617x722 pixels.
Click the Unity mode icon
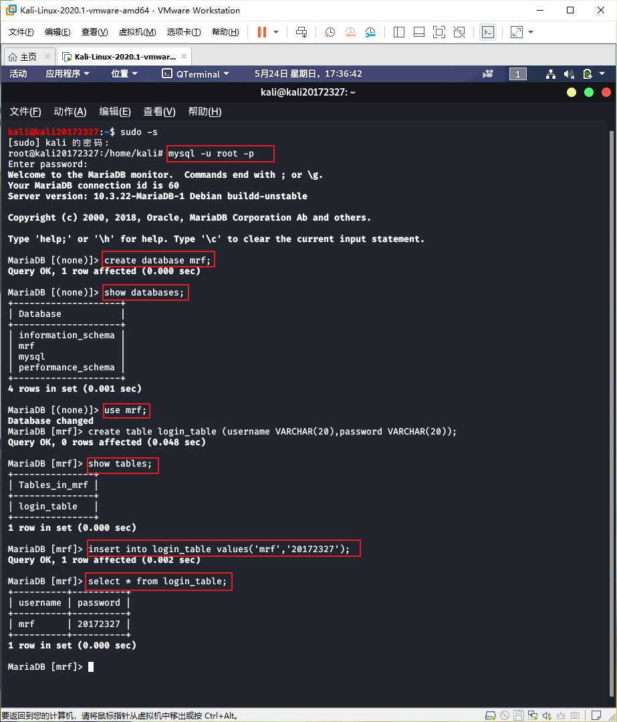(x=459, y=32)
